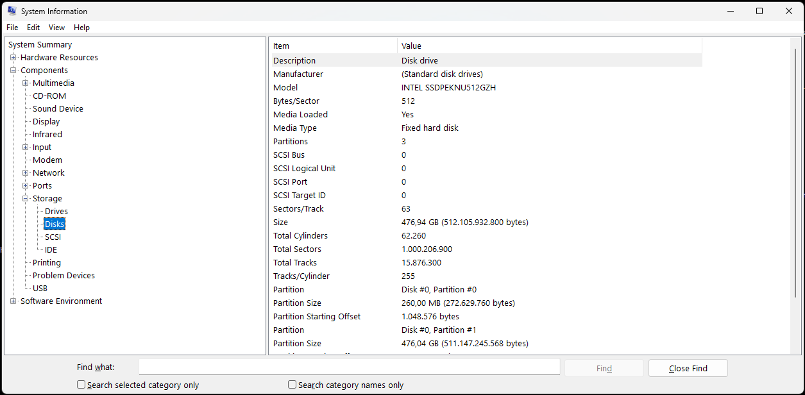Expand the Software Environment node
Viewport: 805px width, 395px height.
point(13,301)
